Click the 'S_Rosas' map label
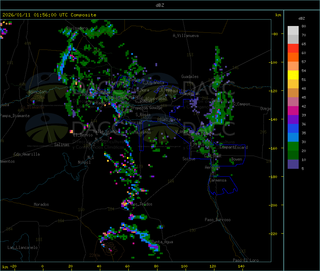The image size is (320, 271). [x=143, y=115]
